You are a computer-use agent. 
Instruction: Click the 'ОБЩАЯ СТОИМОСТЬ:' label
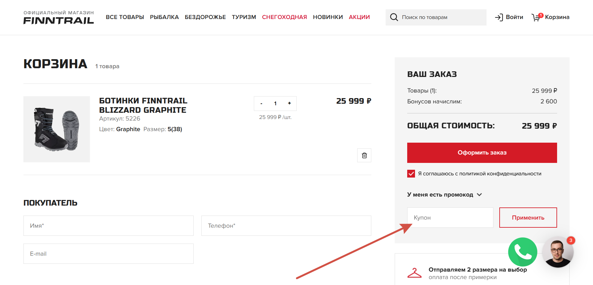(451, 126)
